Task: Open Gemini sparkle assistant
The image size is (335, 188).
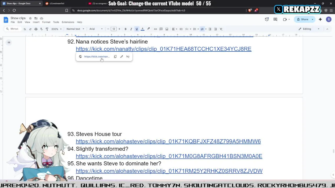Action: click(320, 19)
